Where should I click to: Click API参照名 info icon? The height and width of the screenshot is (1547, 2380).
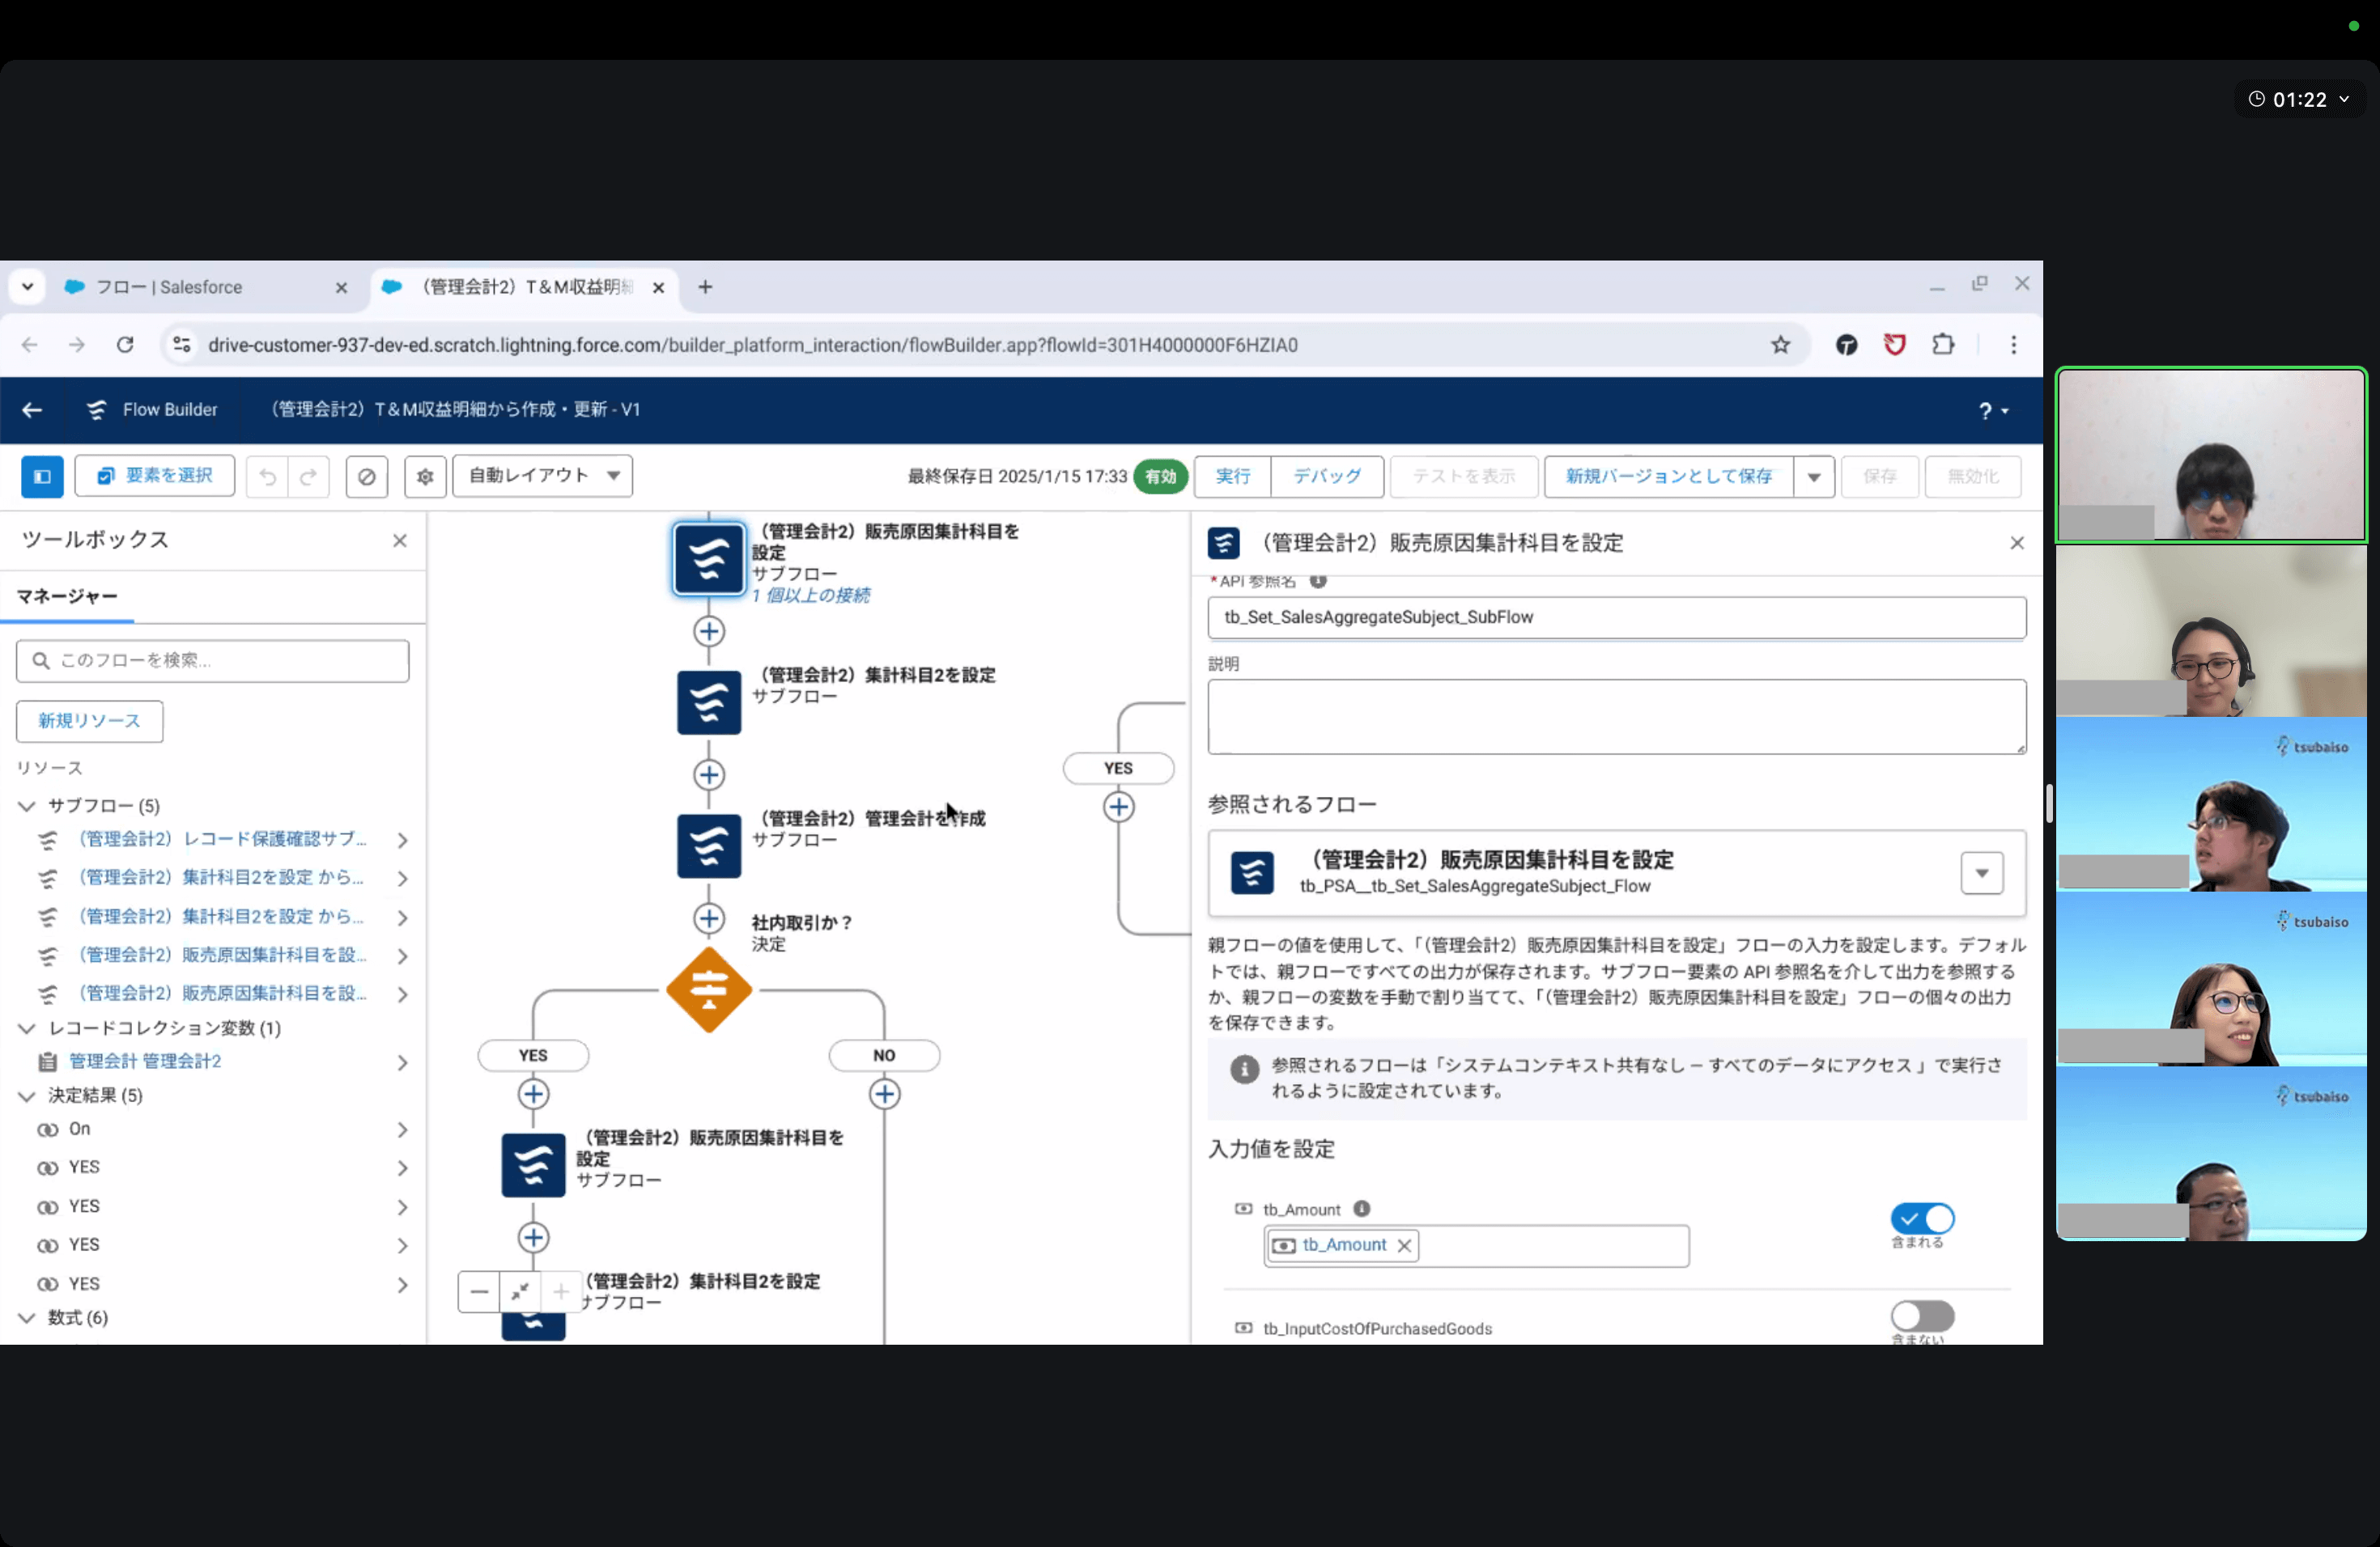tap(1318, 581)
